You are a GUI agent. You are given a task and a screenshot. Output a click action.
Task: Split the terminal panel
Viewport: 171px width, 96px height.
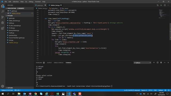(158, 63)
